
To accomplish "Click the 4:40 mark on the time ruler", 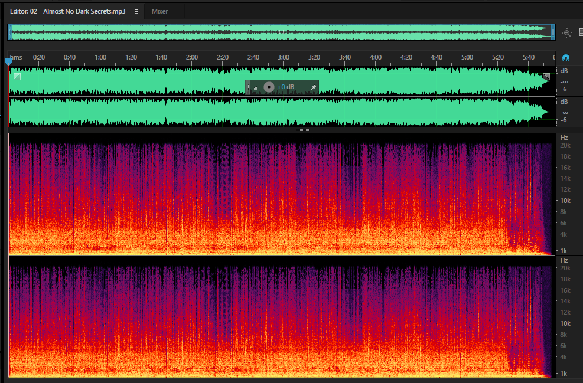I will coord(437,57).
